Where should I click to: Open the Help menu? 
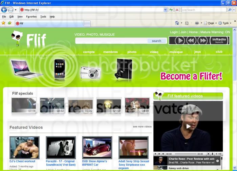coord(52,17)
